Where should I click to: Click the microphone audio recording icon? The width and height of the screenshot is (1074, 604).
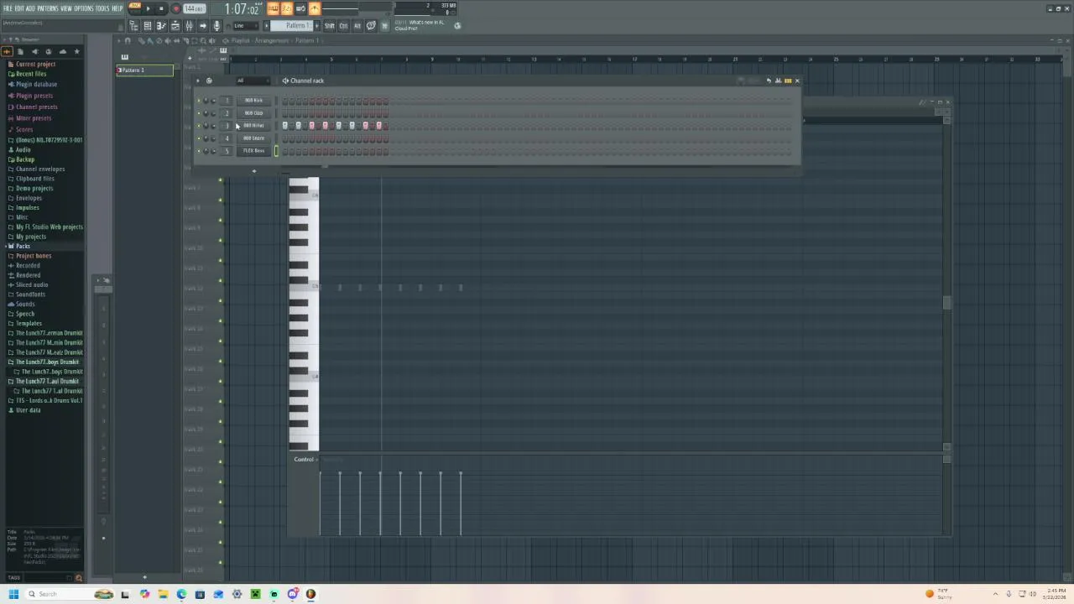tap(216, 25)
